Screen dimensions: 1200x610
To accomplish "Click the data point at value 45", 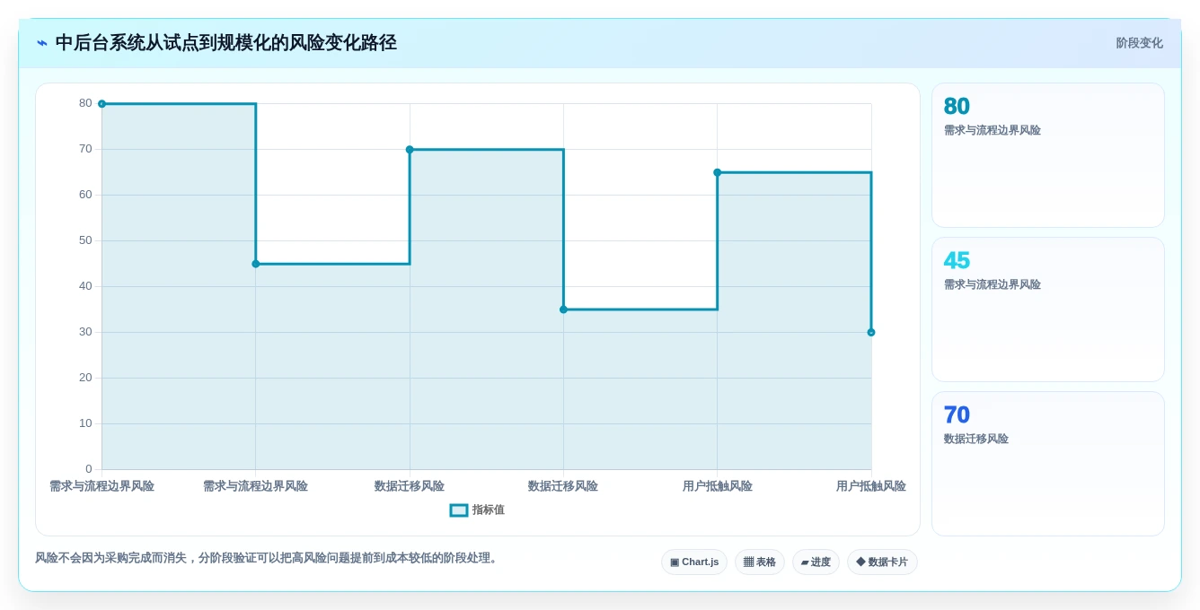I will 256,264.
